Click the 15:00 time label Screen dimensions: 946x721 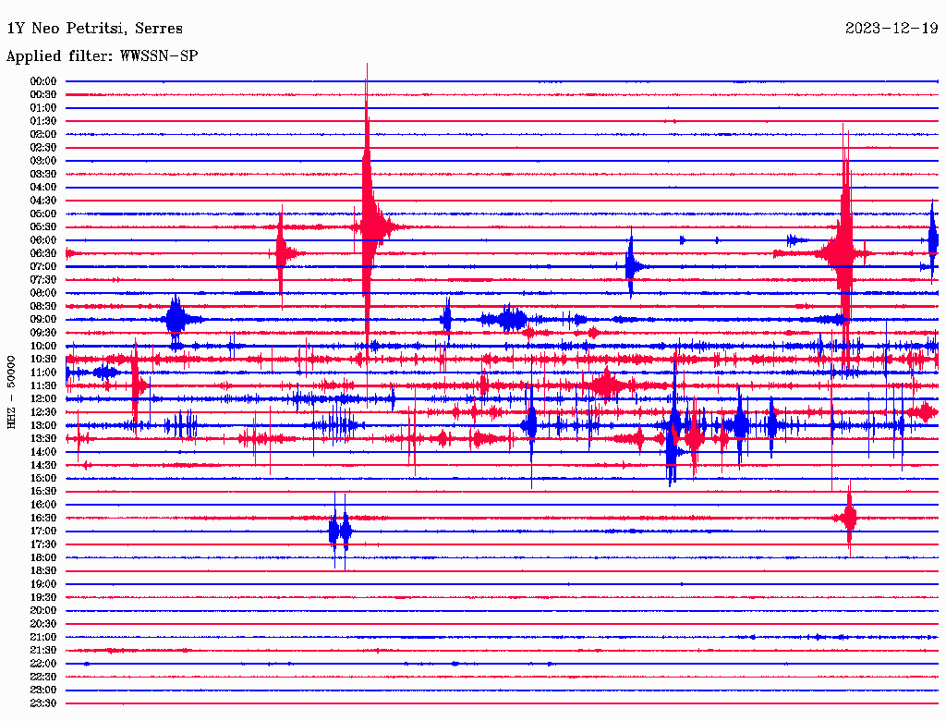(43, 479)
